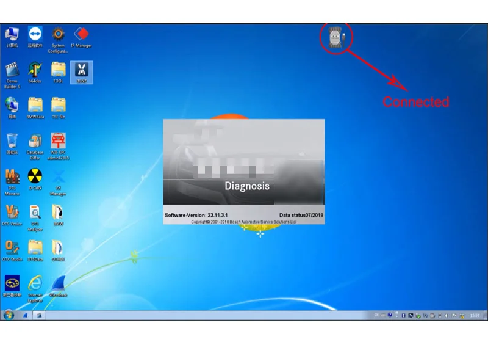The width and height of the screenshot is (488, 342).
Task: Launch Internet Explorer from the desktop
Action: (35, 289)
